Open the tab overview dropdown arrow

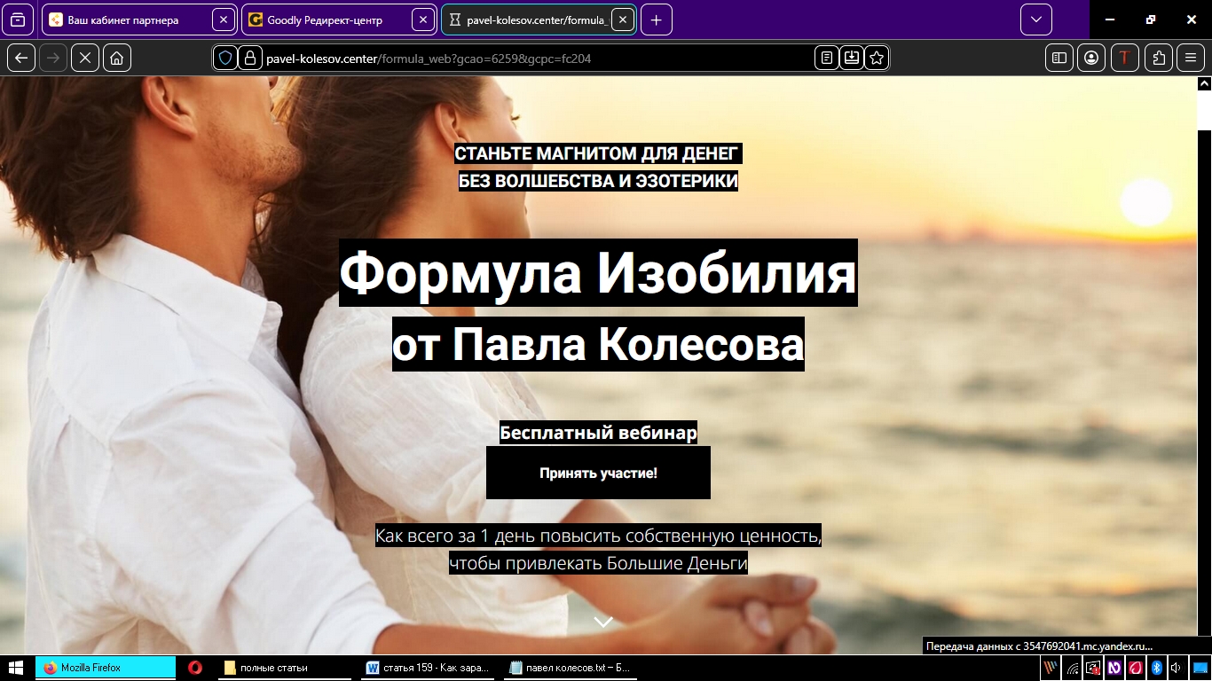pyautogui.click(x=1035, y=19)
